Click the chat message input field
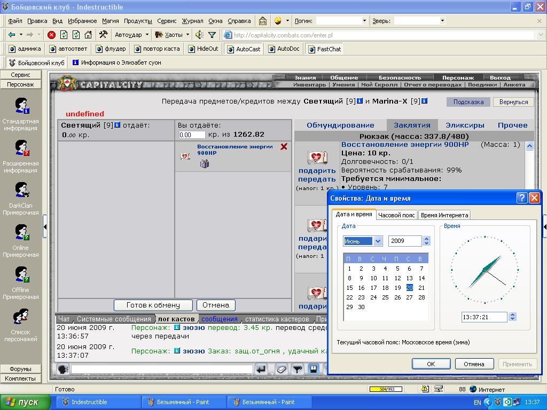Screen dimensions: 547x410 pos(162,369)
